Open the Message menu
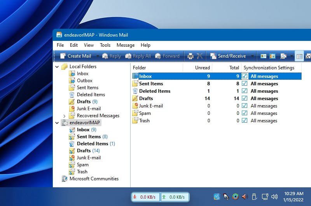 point(126,45)
